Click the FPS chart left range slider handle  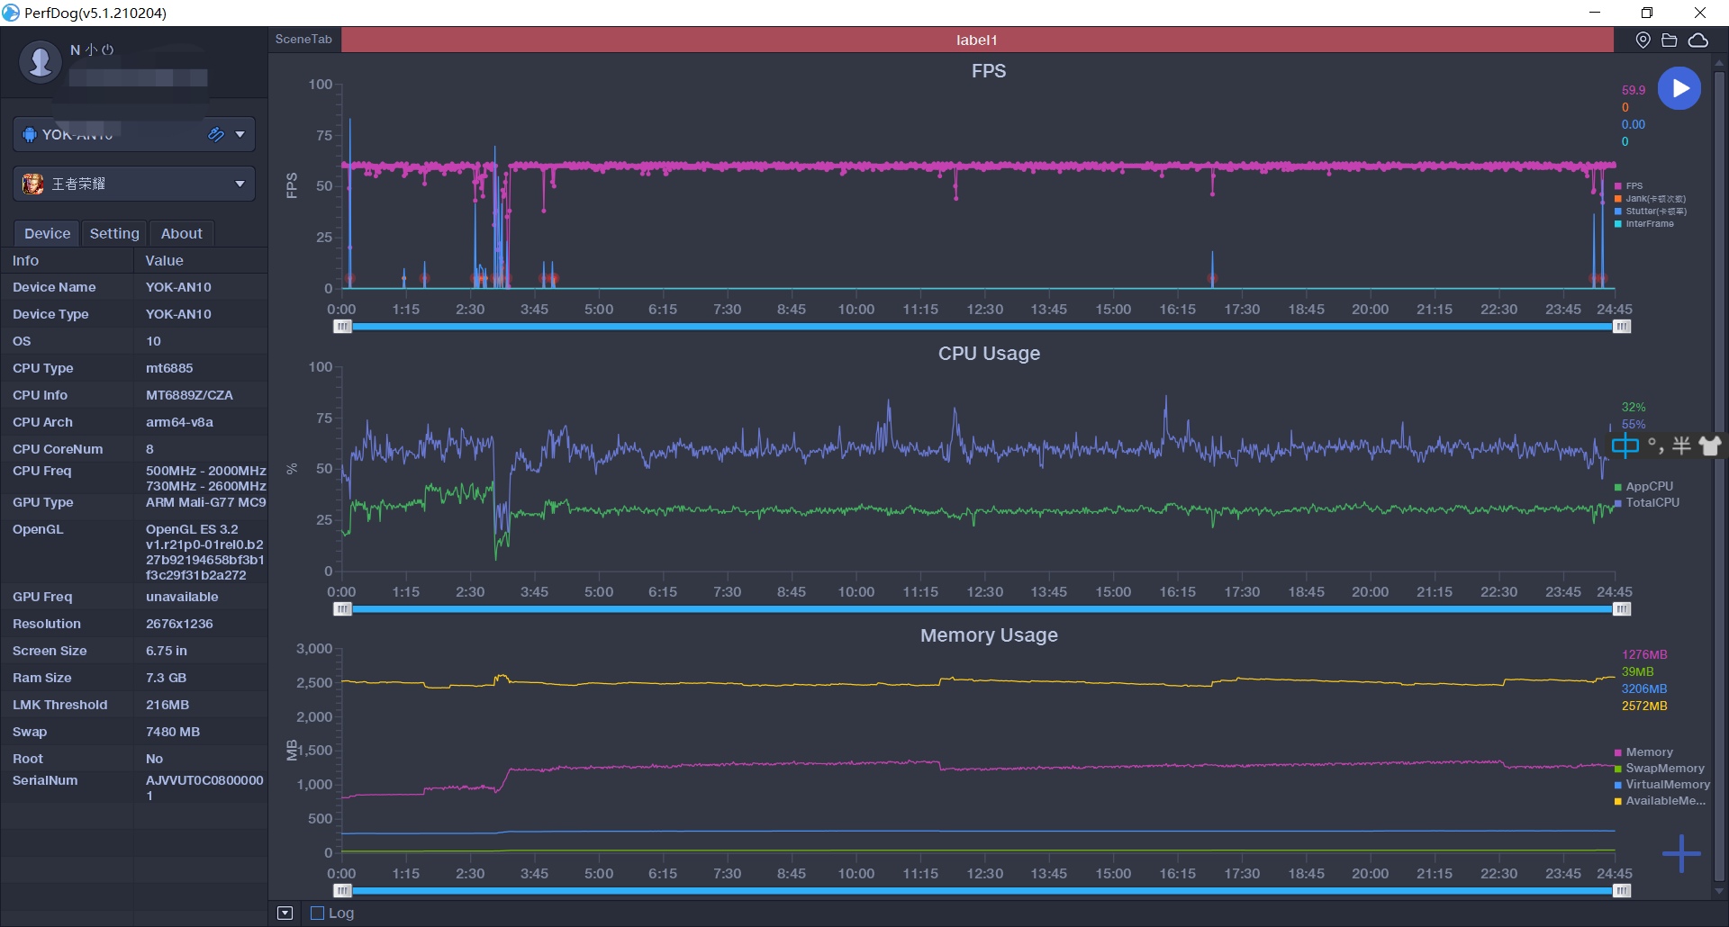tap(342, 327)
